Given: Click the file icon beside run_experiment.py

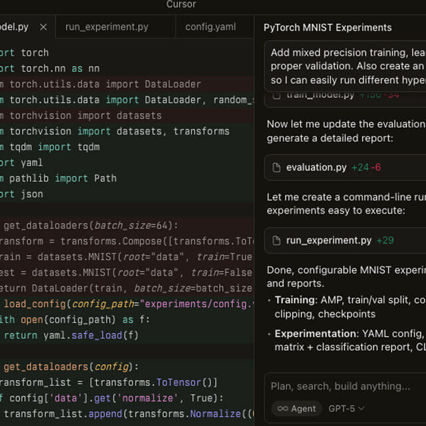Looking at the screenshot, I should tap(276, 241).
